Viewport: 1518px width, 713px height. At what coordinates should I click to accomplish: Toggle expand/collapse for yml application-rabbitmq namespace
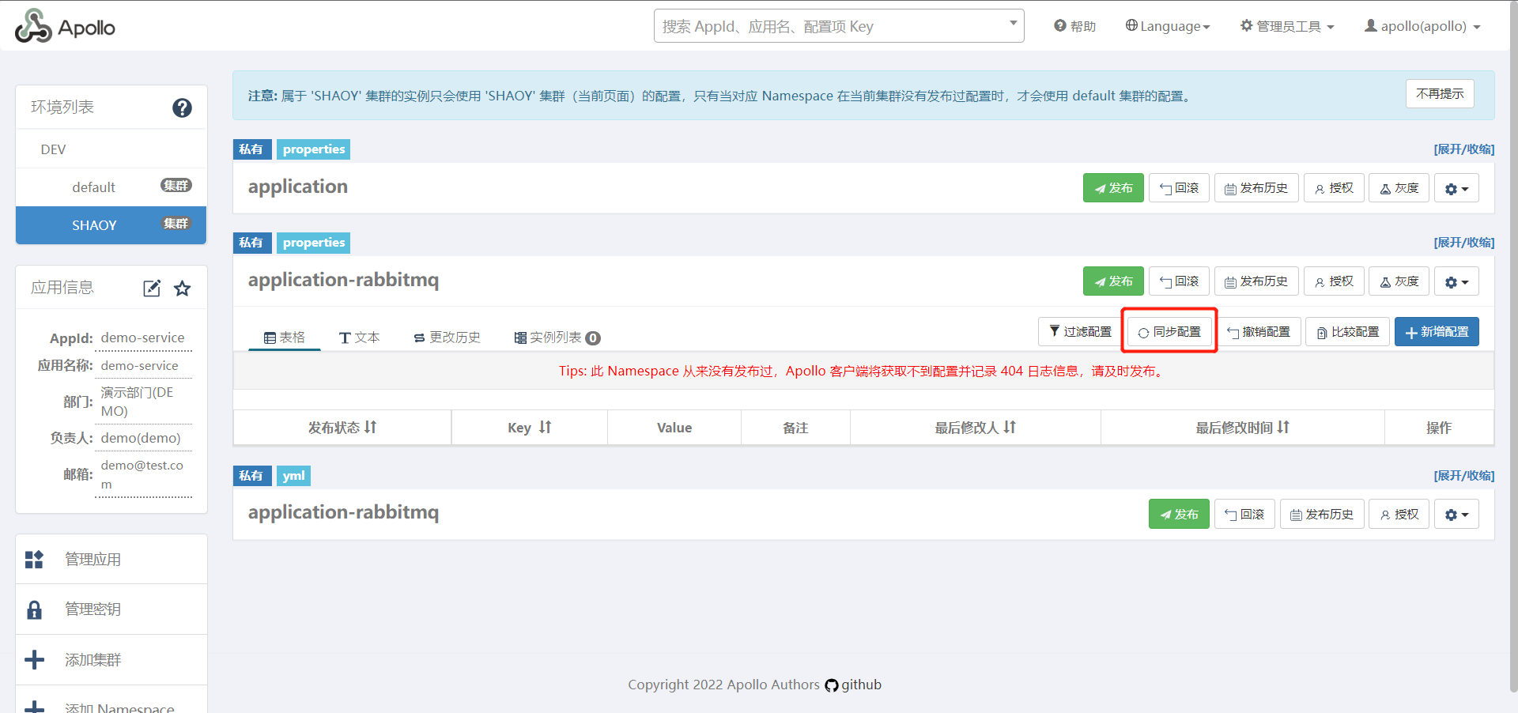point(1463,476)
